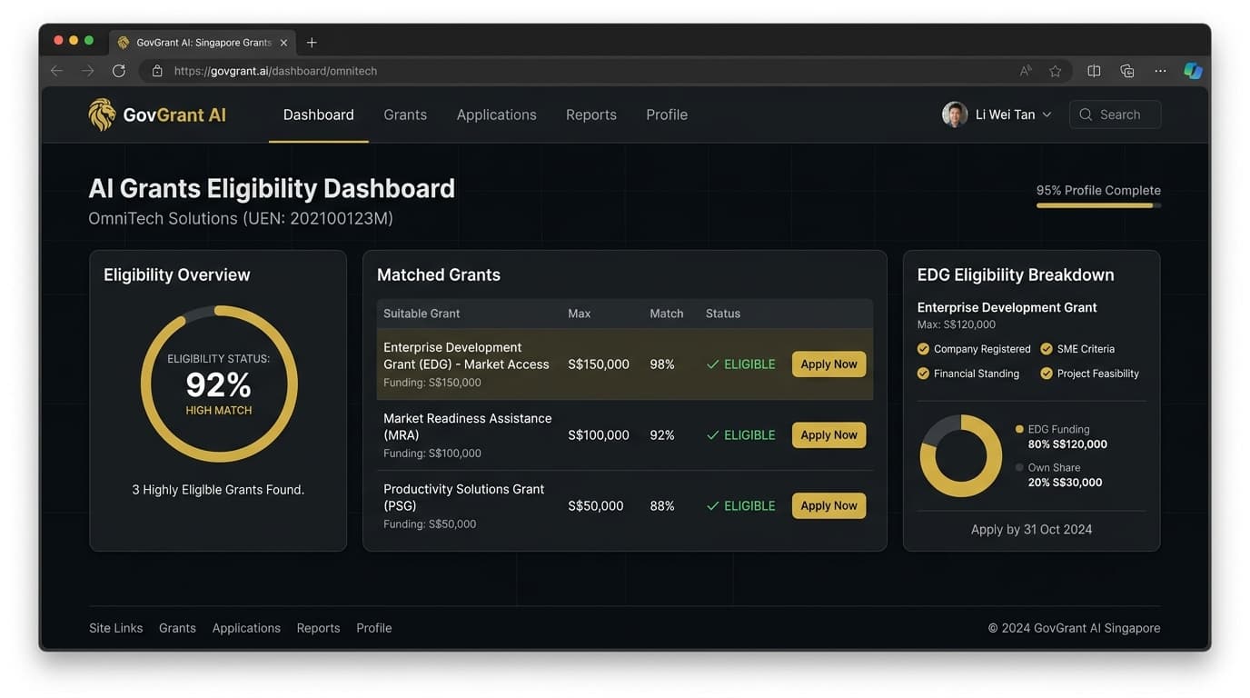Click the 95% Profile Complete progress bar
Screen dimensions: 1250x698
(x=1098, y=205)
